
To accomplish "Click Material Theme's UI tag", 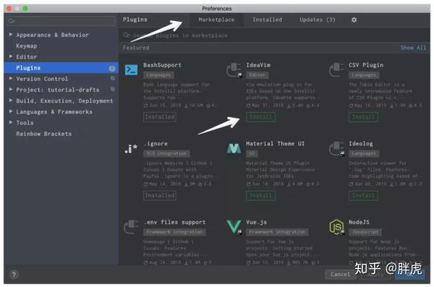I will [x=252, y=153].
